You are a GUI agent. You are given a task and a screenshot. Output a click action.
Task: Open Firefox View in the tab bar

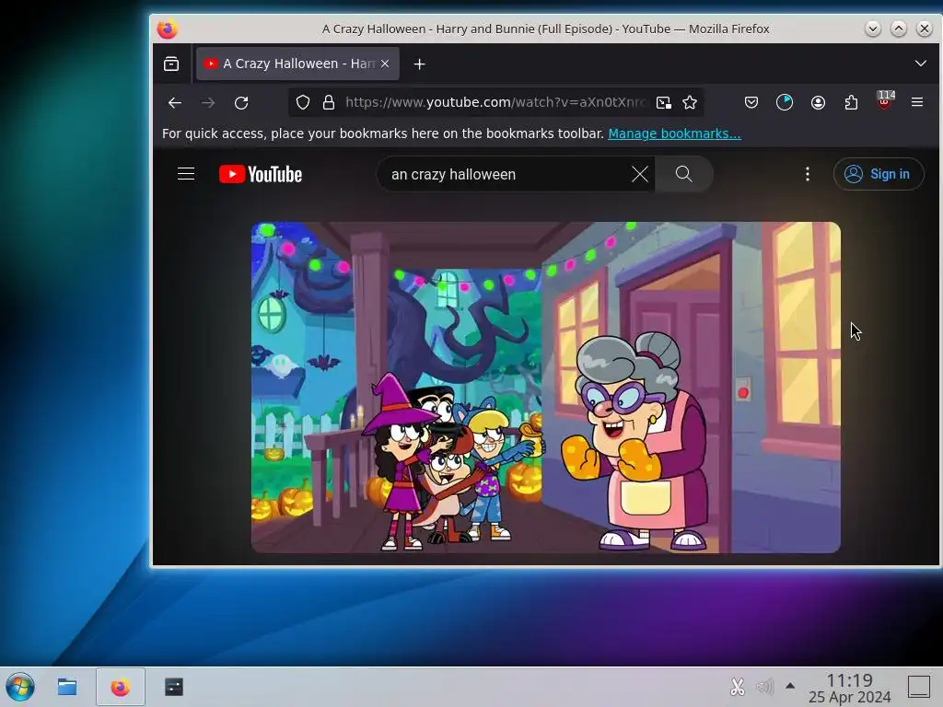(171, 64)
